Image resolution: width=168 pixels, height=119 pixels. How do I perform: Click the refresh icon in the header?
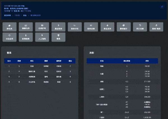coord(162,6)
